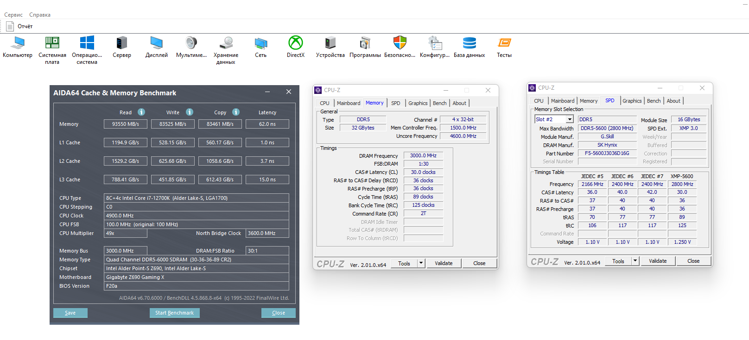The width and height of the screenshot is (749, 340).
Task: Open the Безопасность shield icon
Action: pyautogui.click(x=400, y=43)
